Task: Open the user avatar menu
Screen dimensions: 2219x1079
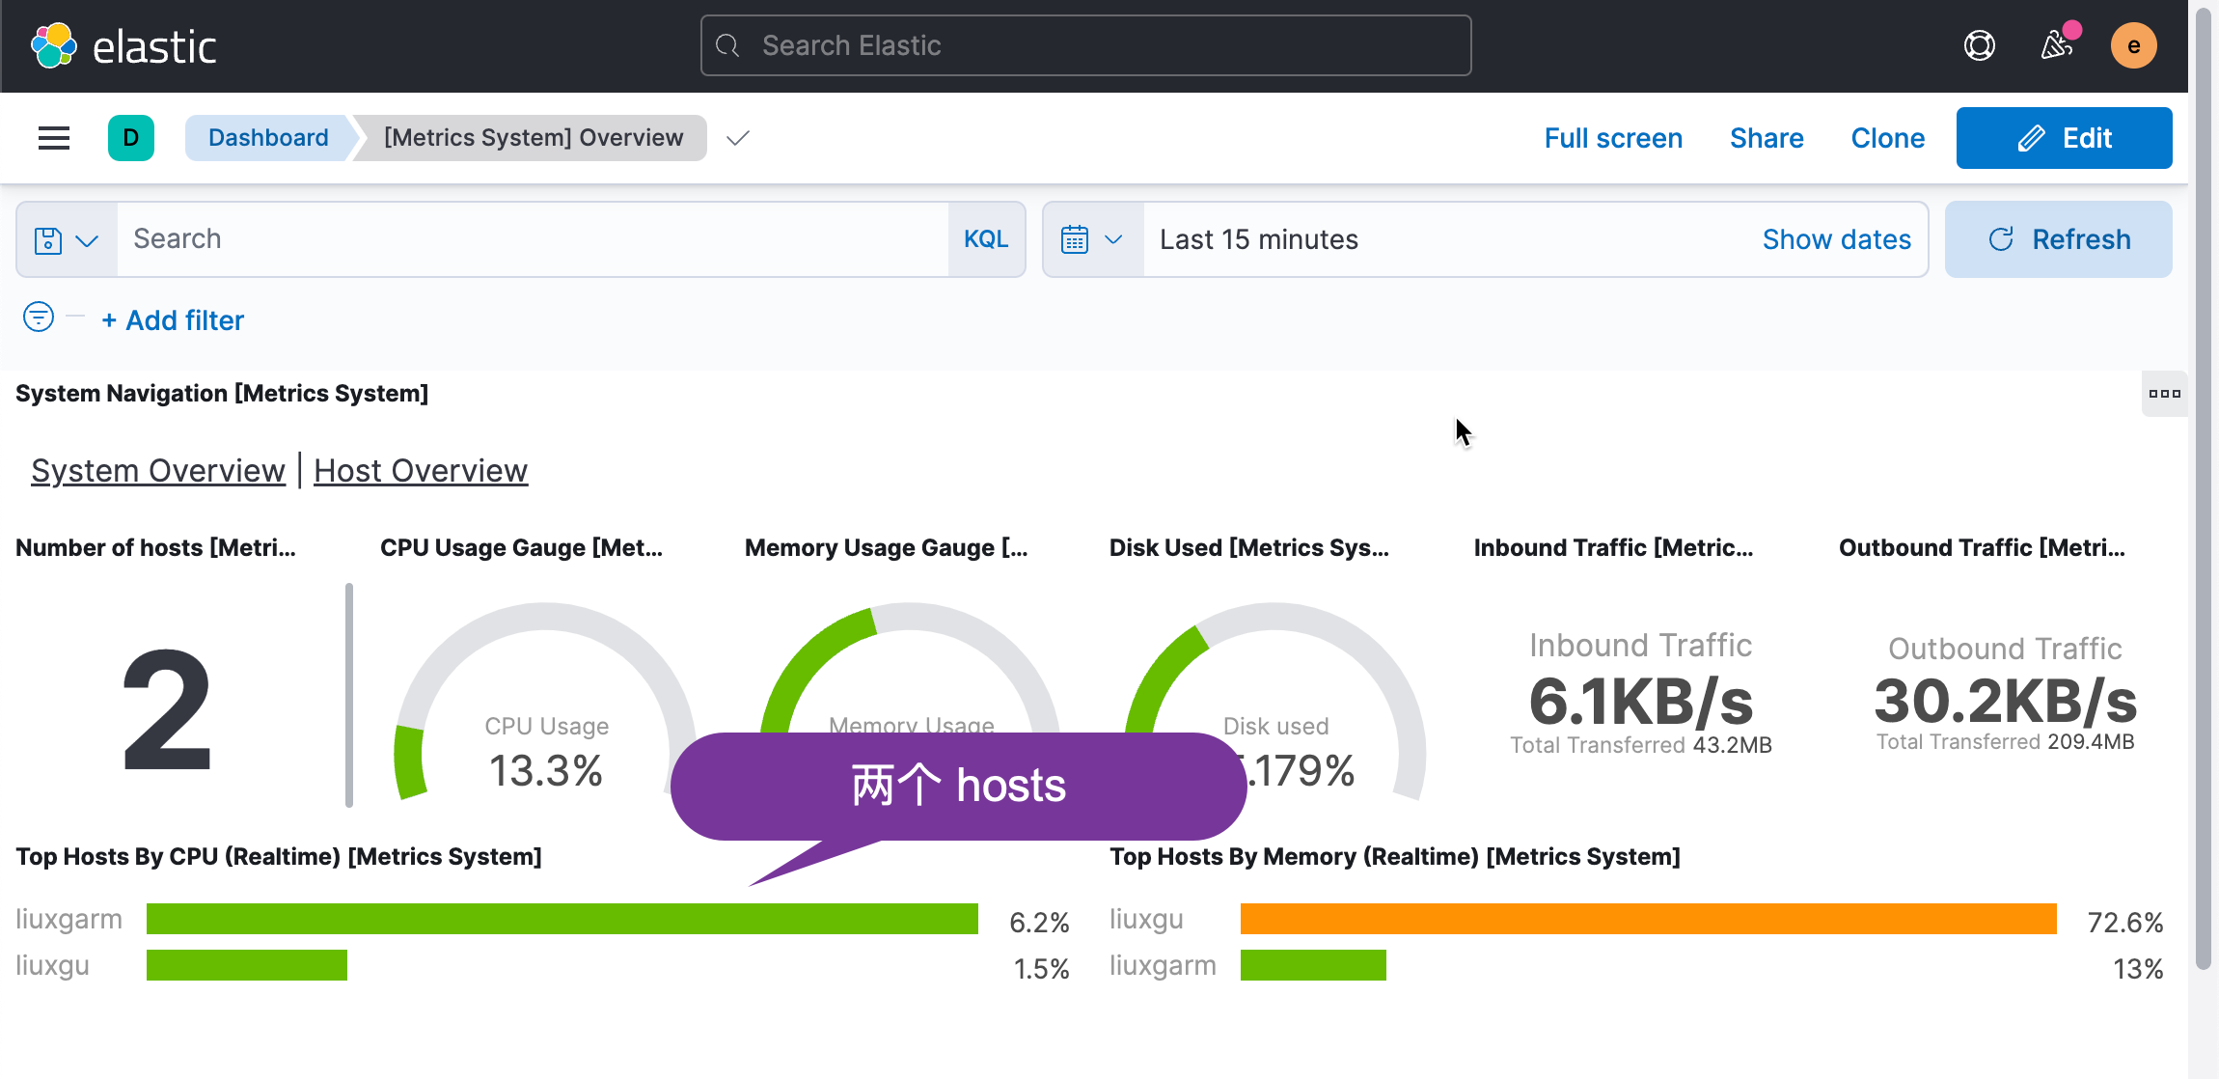Action: coord(2133,45)
